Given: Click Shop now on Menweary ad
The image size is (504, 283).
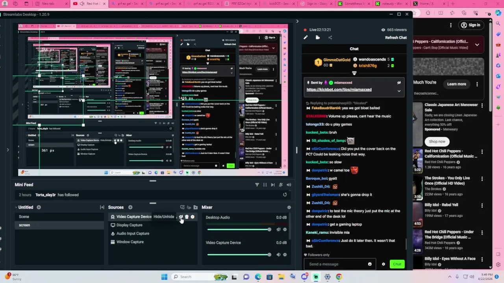Looking at the screenshot, I should click(x=437, y=141).
